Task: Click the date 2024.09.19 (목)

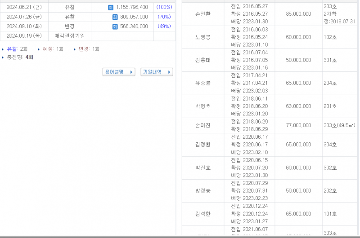Action: click(24, 36)
